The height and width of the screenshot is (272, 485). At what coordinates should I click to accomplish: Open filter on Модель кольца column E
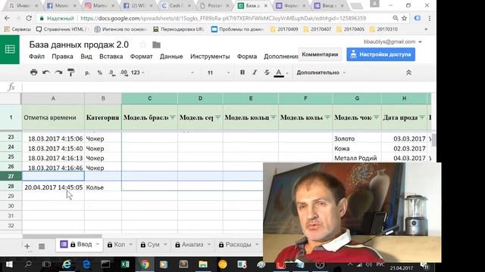pyautogui.click(x=274, y=118)
